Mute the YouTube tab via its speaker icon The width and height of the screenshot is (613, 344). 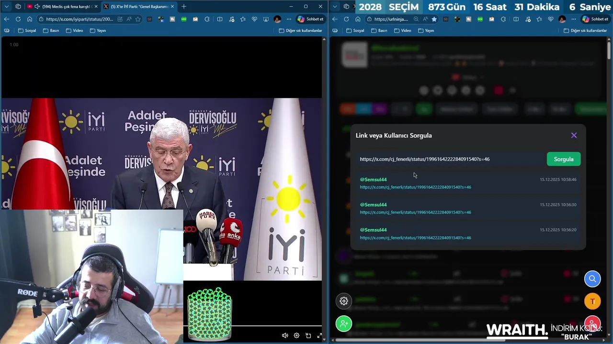37,6
